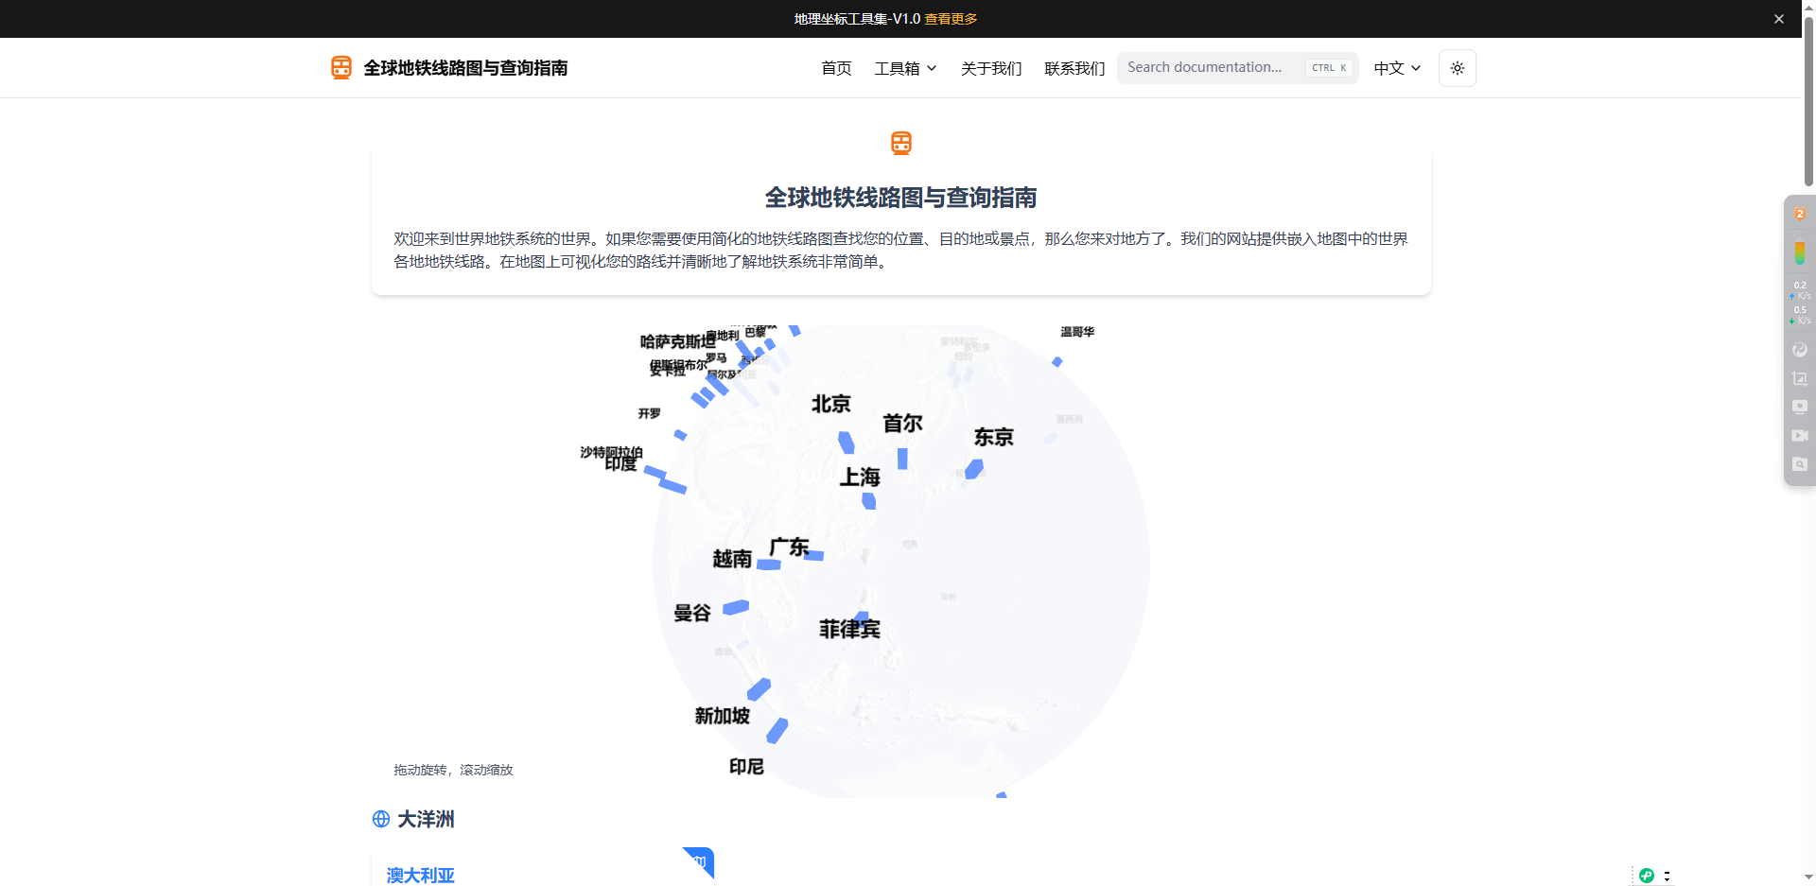Screen dimensions: 1816x886
Task: Open the 澳大利亚 heading link
Action: point(421,875)
